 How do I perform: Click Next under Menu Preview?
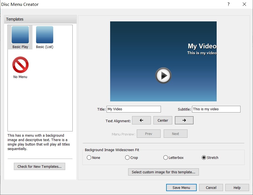(x=175, y=134)
